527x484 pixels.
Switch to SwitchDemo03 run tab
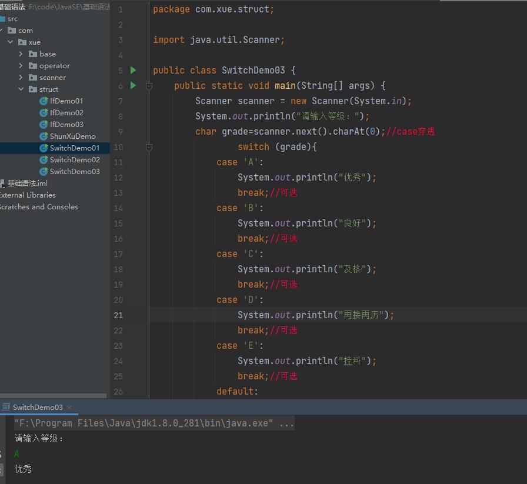[38, 408]
